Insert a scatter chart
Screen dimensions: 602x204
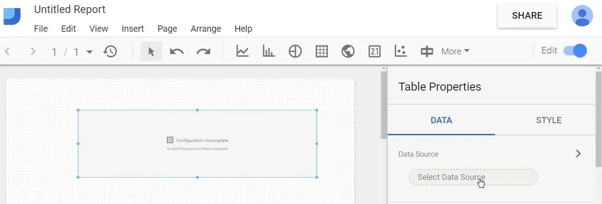[401, 51]
